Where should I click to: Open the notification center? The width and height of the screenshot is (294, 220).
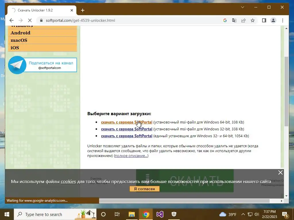click(x=285, y=215)
